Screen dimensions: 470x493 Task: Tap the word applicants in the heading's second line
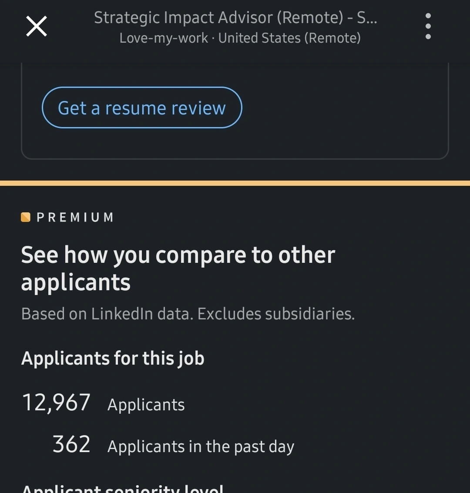click(x=76, y=283)
